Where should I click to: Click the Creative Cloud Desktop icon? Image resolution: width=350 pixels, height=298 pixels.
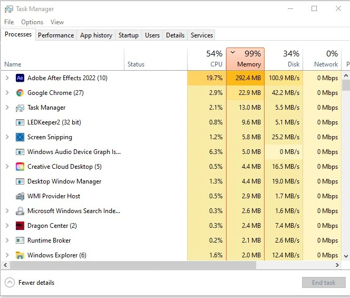click(20, 167)
